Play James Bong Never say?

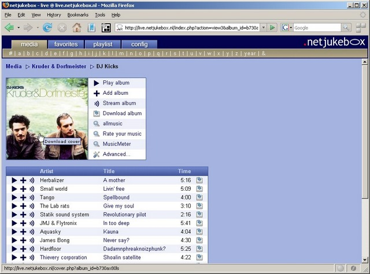pos(14,240)
